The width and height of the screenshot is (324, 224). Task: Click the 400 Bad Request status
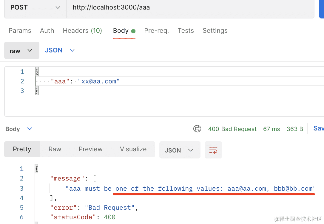232,129
